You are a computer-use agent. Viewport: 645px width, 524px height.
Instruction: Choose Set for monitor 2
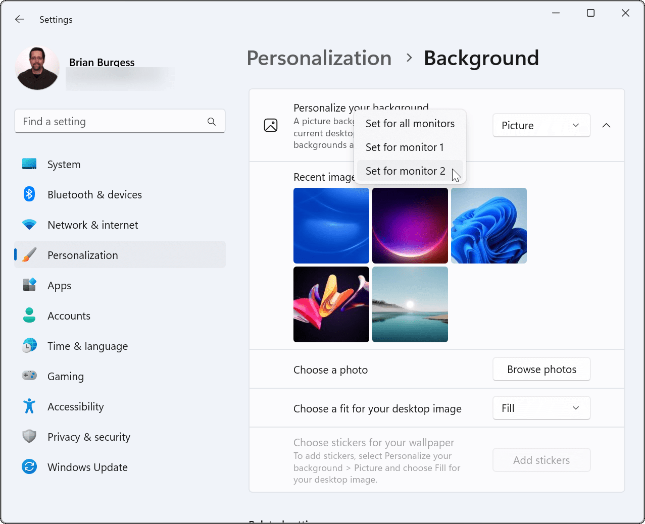[x=406, y=171]
